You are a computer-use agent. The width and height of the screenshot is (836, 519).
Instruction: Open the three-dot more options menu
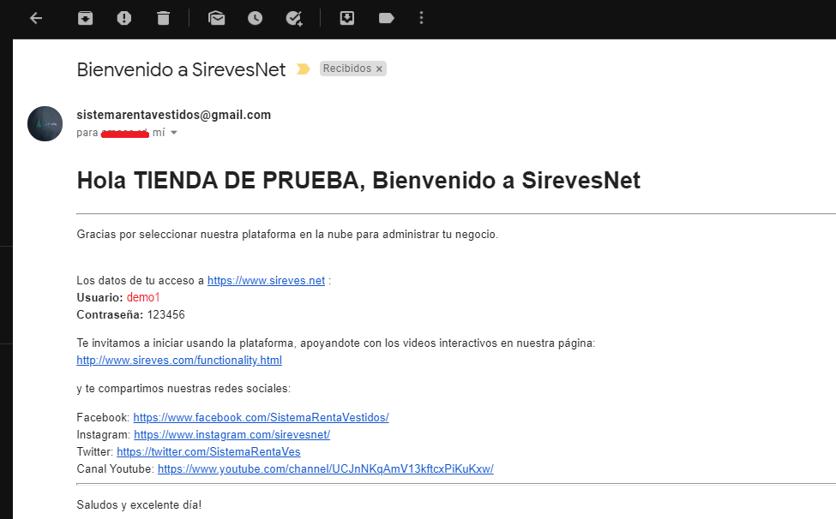pos(420,18)
